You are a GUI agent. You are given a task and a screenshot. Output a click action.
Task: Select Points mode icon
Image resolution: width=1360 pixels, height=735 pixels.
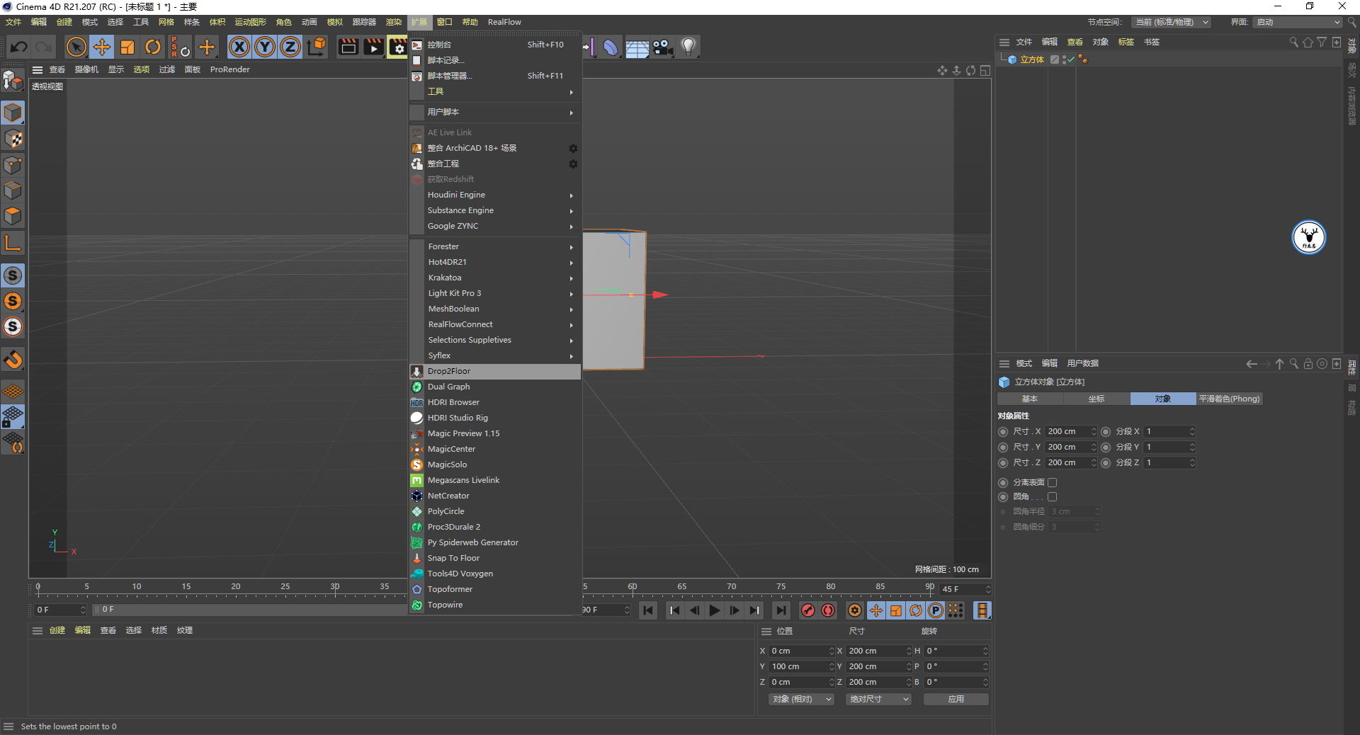coord(13,165)
